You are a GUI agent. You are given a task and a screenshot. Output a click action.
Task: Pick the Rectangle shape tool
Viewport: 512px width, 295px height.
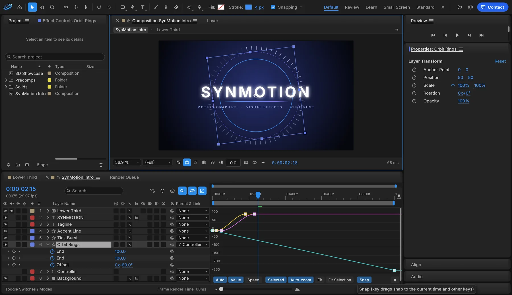[x=123, y=7]
